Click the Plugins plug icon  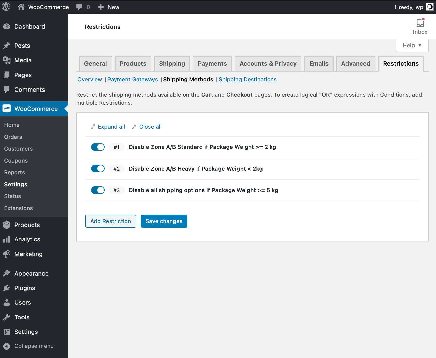(x=7, y=288)
